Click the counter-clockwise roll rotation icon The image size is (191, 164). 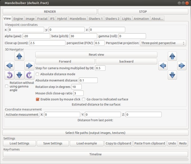[x=10, y=75]
